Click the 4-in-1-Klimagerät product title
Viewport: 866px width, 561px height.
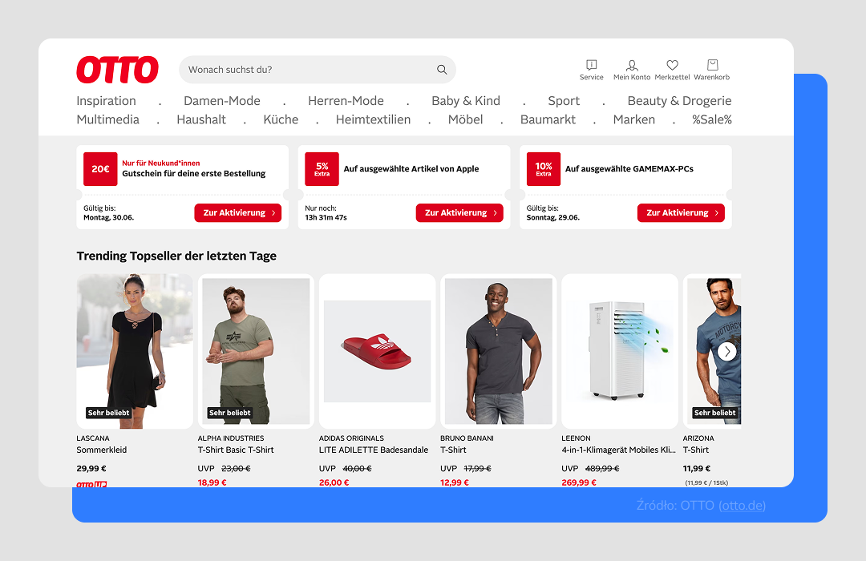[x=618, y=450]
